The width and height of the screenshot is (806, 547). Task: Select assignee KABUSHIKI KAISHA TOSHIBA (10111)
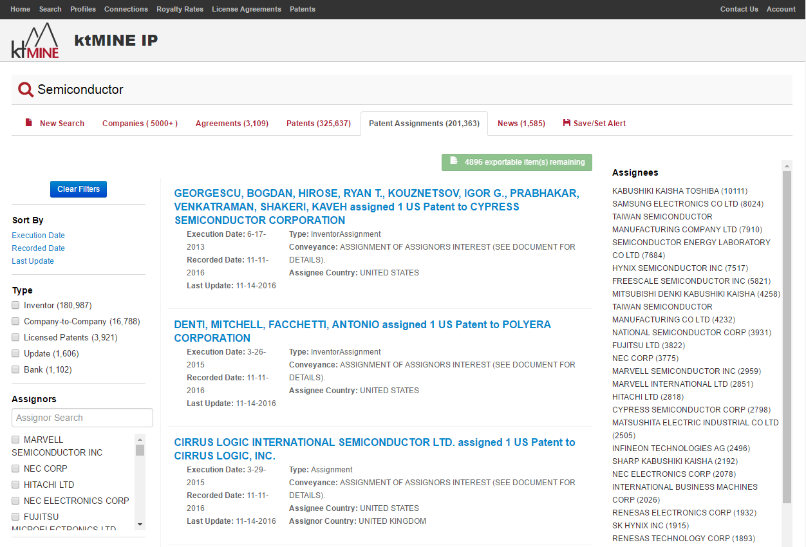[680, 191]
